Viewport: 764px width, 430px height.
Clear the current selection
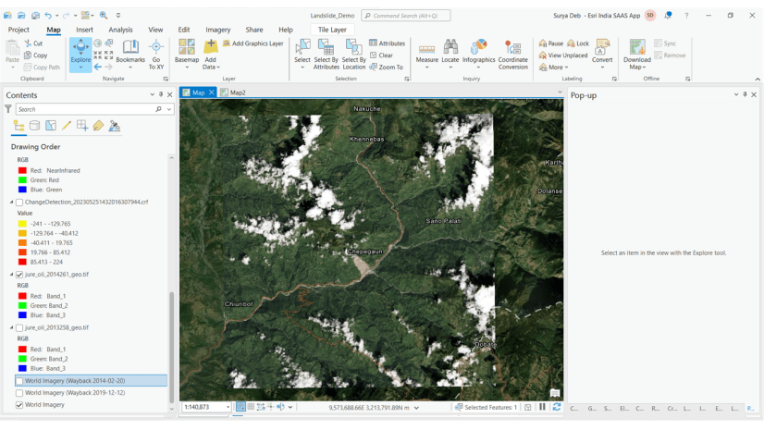[x=381, y=55]
